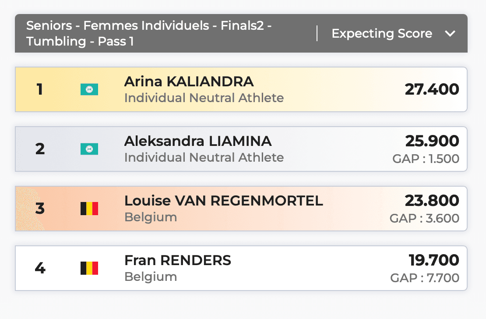Click Aleksandra Liamina's neutral athlete flag icon
Screen dimensions: 486x319
pos(89,149)
